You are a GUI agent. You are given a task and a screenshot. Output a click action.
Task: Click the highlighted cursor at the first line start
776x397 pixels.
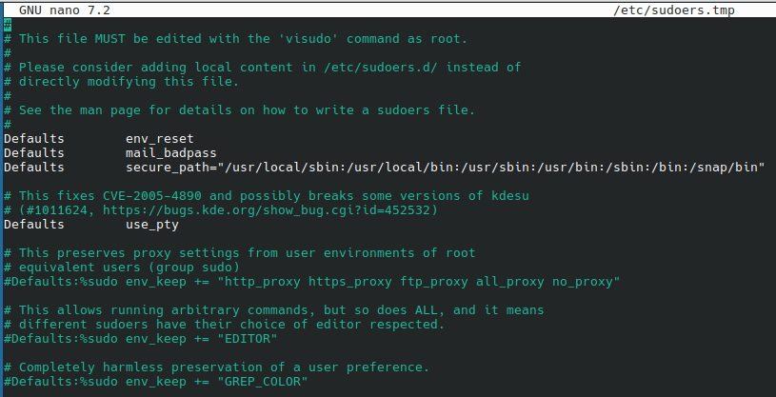click(7, 24)
